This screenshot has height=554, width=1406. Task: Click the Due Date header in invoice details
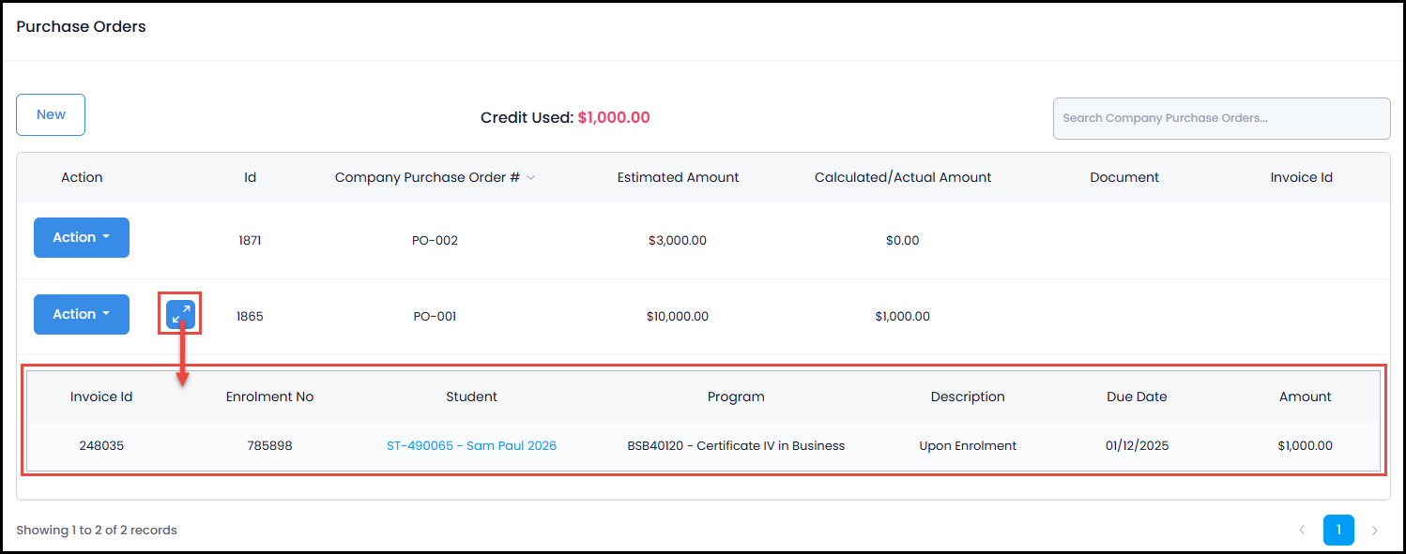[x=1137, y=397]
